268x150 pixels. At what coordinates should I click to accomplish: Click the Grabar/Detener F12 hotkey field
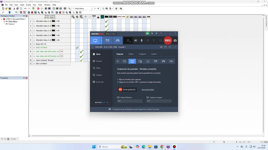pyautogui.click(x=130, y=101)
